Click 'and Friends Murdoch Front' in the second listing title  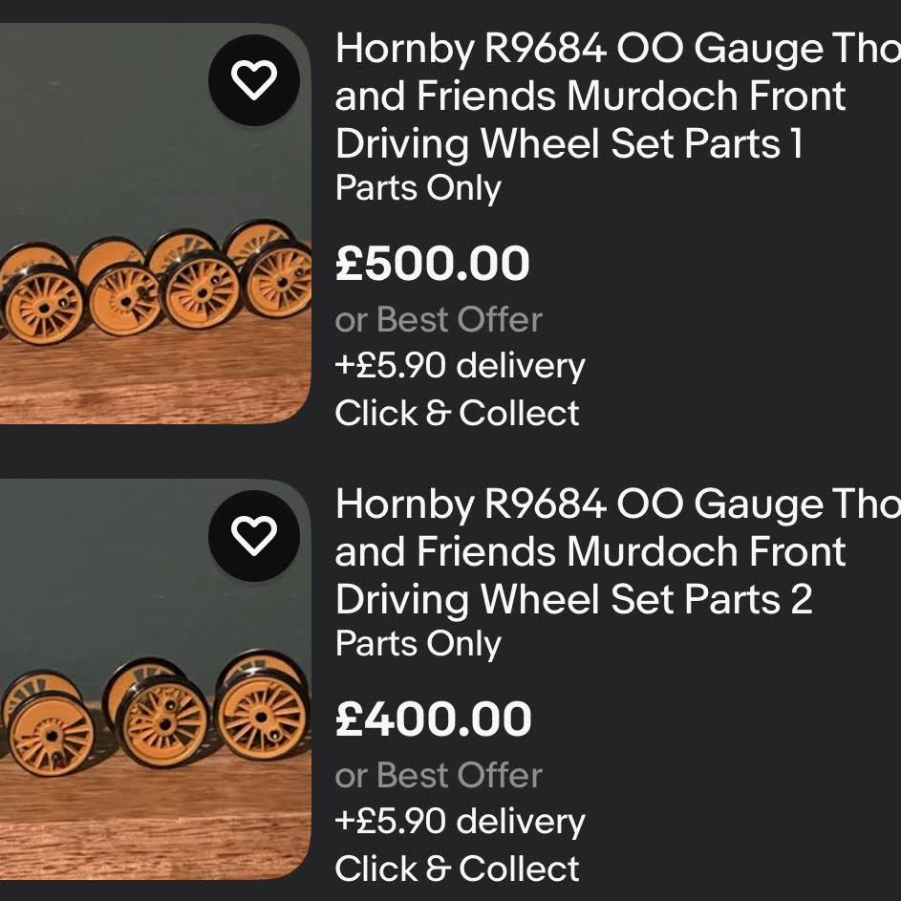click(590, 551)
